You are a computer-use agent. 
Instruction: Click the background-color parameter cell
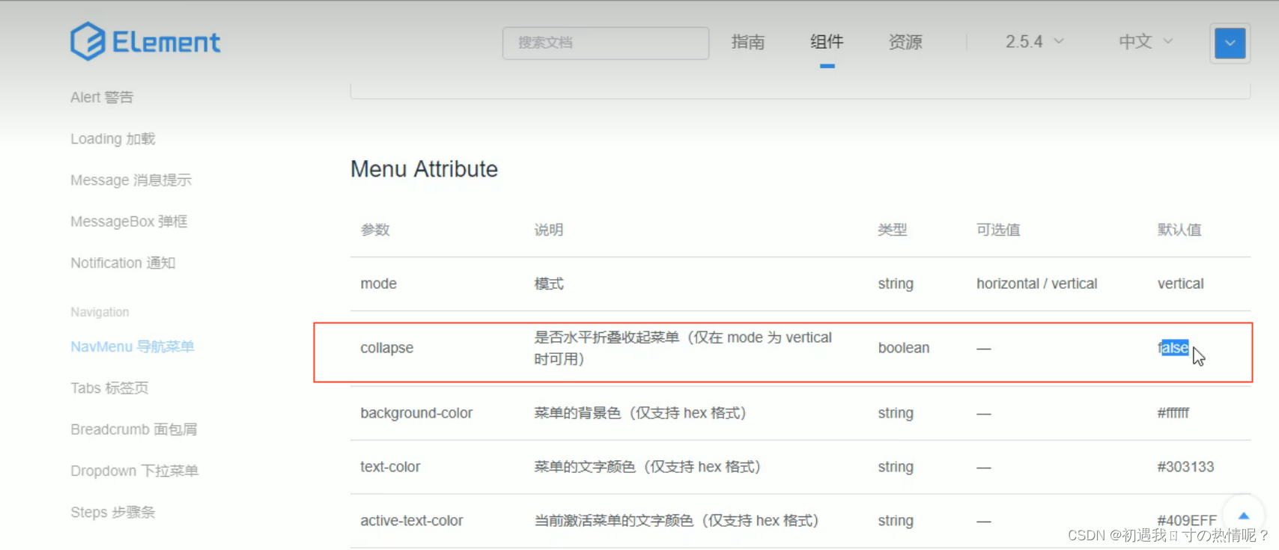(x=416, y=413)
